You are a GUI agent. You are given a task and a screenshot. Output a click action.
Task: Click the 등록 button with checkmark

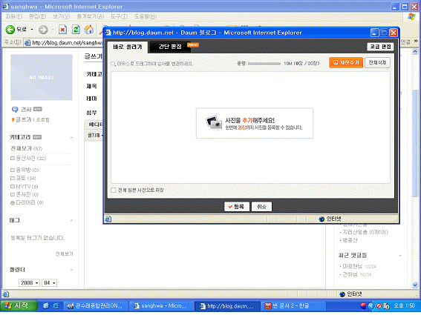tap(237, 207)
